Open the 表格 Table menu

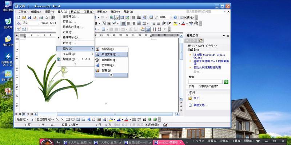click(x=102, y=12)
